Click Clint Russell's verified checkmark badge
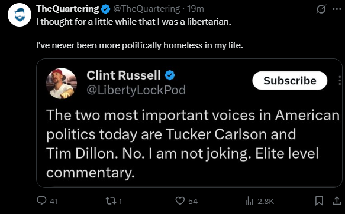 (170, 75)
